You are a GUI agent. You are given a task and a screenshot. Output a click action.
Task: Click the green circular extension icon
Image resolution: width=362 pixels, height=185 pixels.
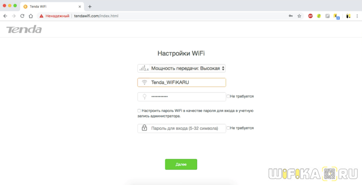click(319, 16)
